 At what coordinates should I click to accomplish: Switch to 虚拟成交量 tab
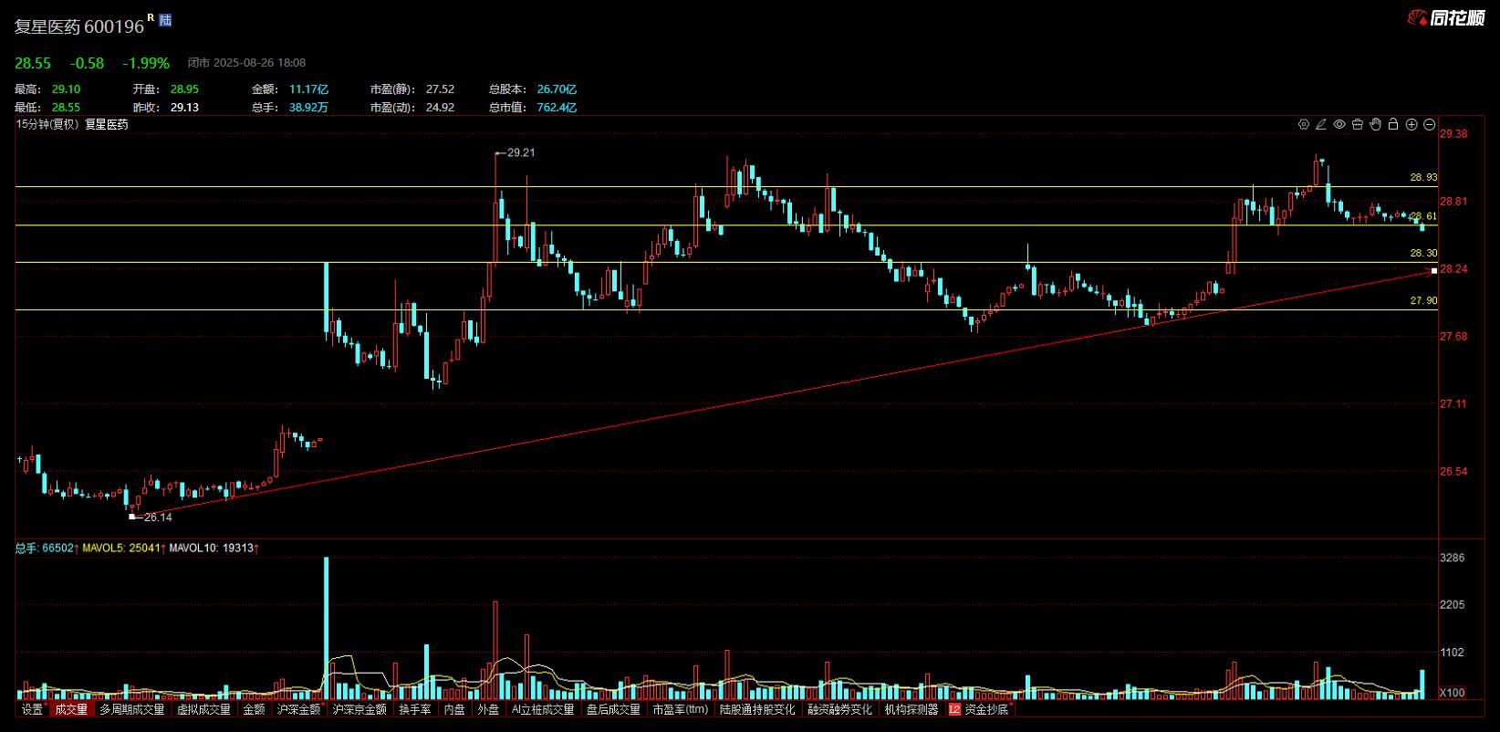pyautogui.click(x=203, y=709)
